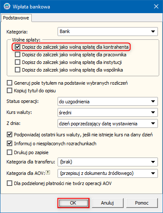
Task: Click the Anuluj button
Action: click(x=108, y=203)
